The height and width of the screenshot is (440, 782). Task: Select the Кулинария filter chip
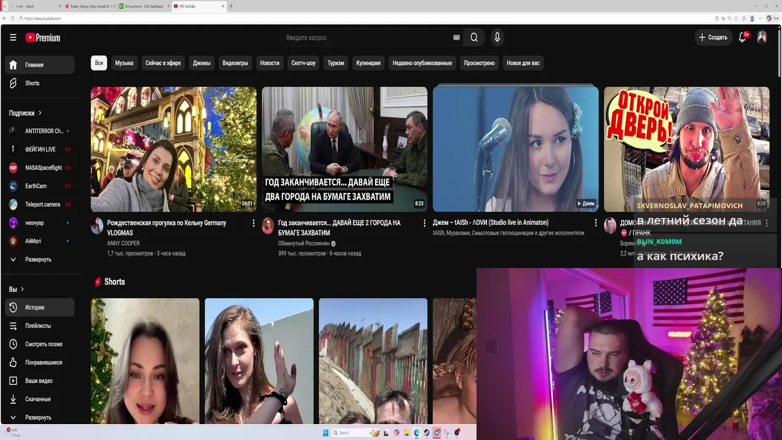pos(368,63)
